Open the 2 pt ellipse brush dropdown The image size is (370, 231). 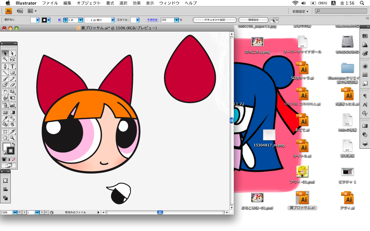(113, 20)
